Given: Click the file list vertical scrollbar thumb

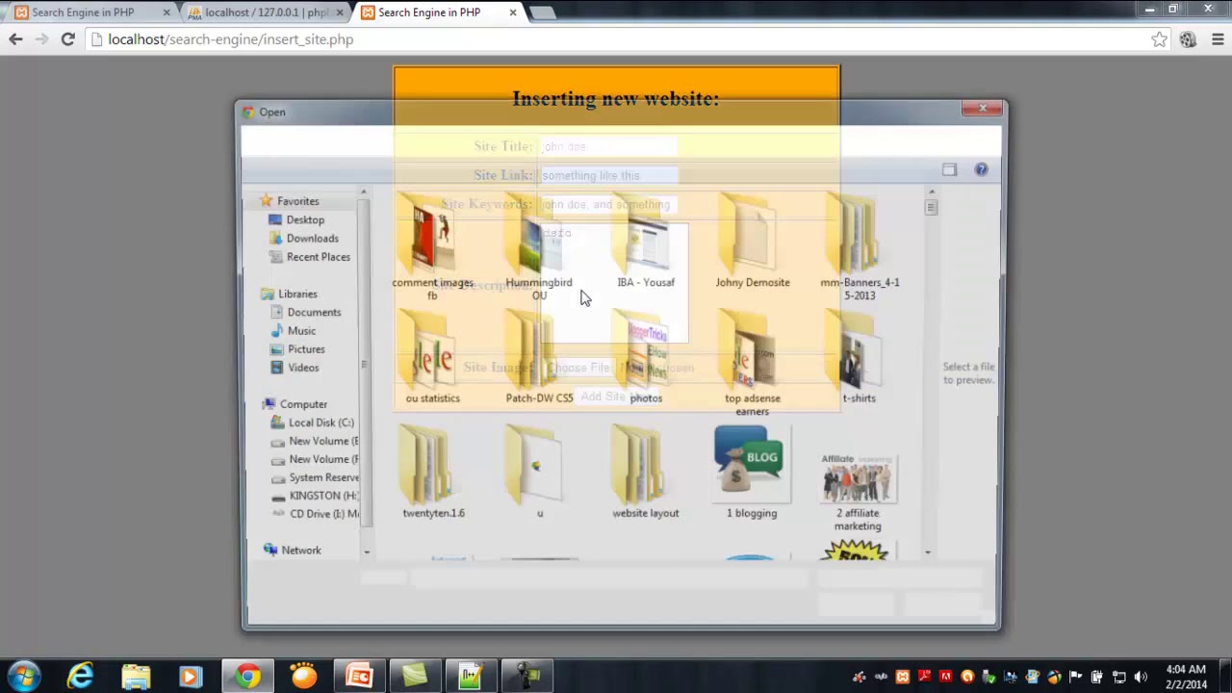Looking at the screenshot, I should pyautogui.click(x=931, y=207).
